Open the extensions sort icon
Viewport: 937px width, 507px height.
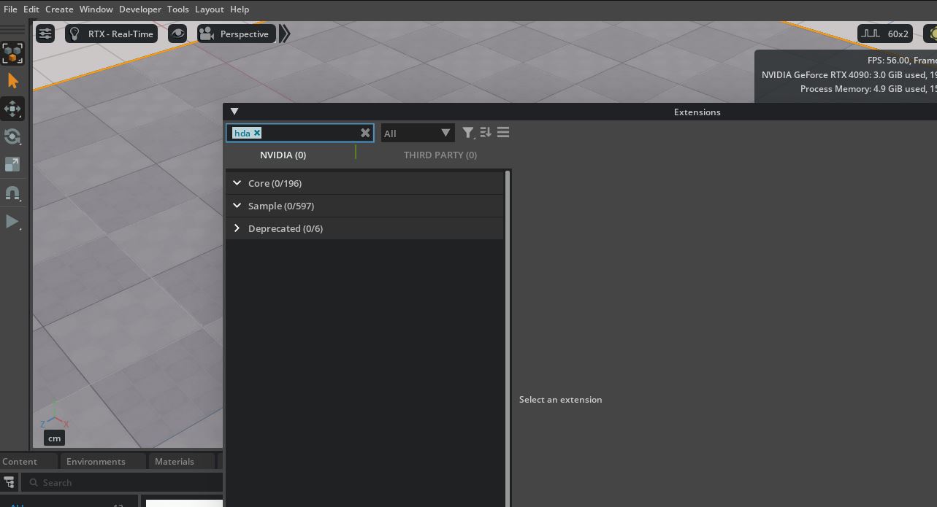coord(486,133)
